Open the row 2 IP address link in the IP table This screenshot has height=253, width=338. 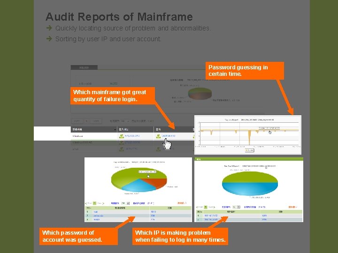[x=211, y=220]
